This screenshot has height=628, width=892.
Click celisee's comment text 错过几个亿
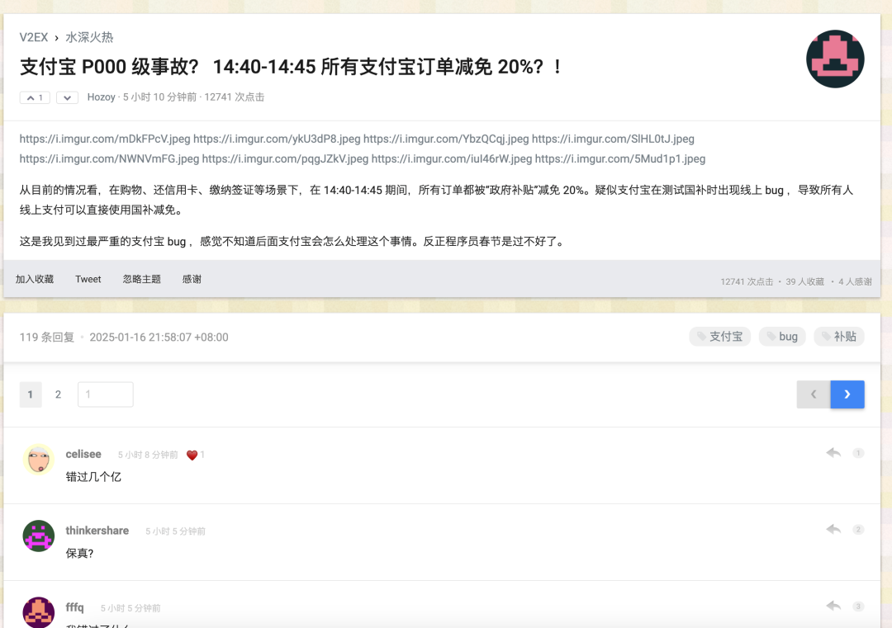coord(93,477)
